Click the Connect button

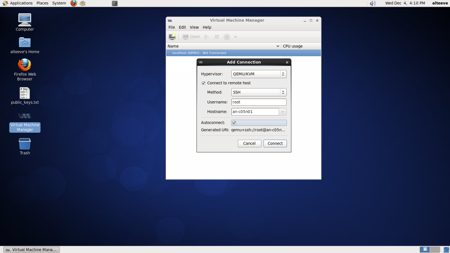coord(275,144)
